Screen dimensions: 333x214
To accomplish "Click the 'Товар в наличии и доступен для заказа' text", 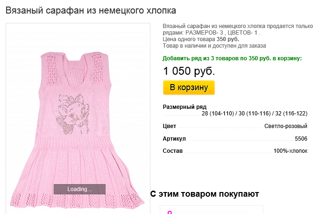I will [x=214, y=46].
